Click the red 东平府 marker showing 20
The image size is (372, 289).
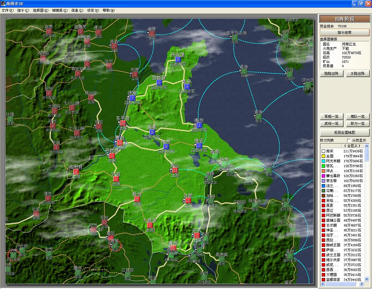(123, 123)
